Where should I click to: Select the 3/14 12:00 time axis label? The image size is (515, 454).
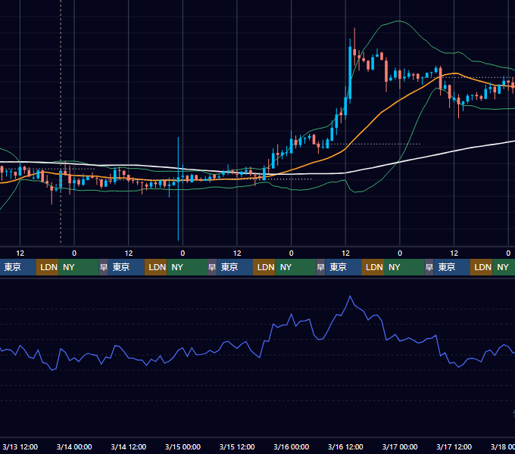(129, 446)
